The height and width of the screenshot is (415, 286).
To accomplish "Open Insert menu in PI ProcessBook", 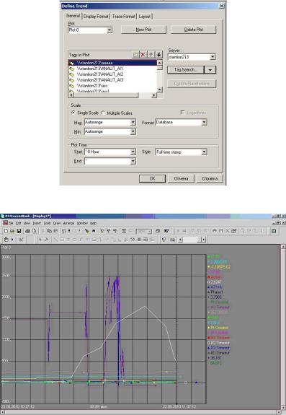I will click(37, 224).
